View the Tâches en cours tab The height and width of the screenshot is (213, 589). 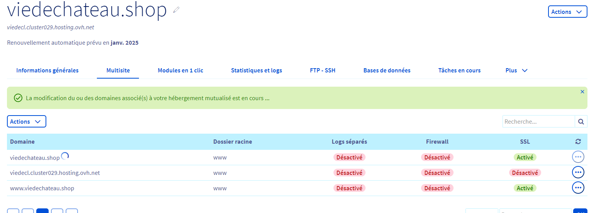(x=459, y=70)
